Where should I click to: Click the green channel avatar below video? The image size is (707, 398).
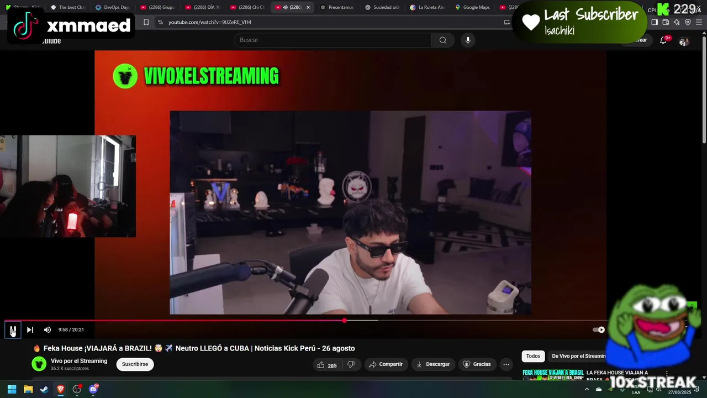[39, 364]
